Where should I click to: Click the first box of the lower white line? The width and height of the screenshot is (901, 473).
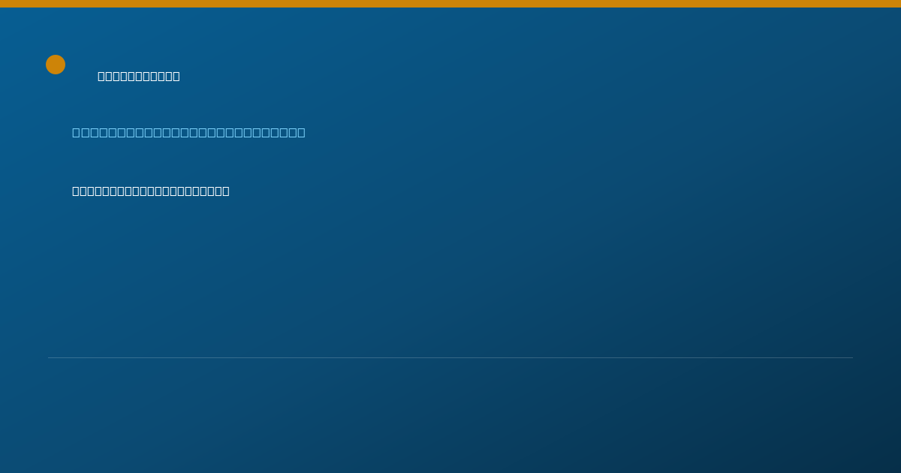click(x=76, y=191)
